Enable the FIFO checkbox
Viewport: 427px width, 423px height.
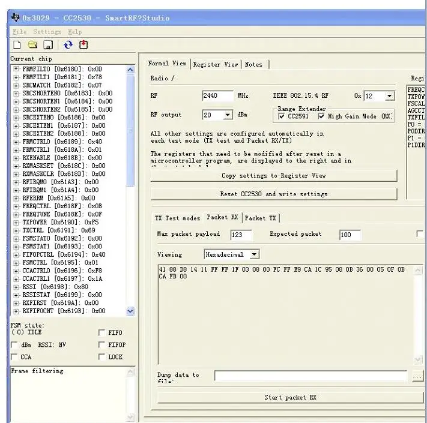pyautogui.click(x=101, y=332)
